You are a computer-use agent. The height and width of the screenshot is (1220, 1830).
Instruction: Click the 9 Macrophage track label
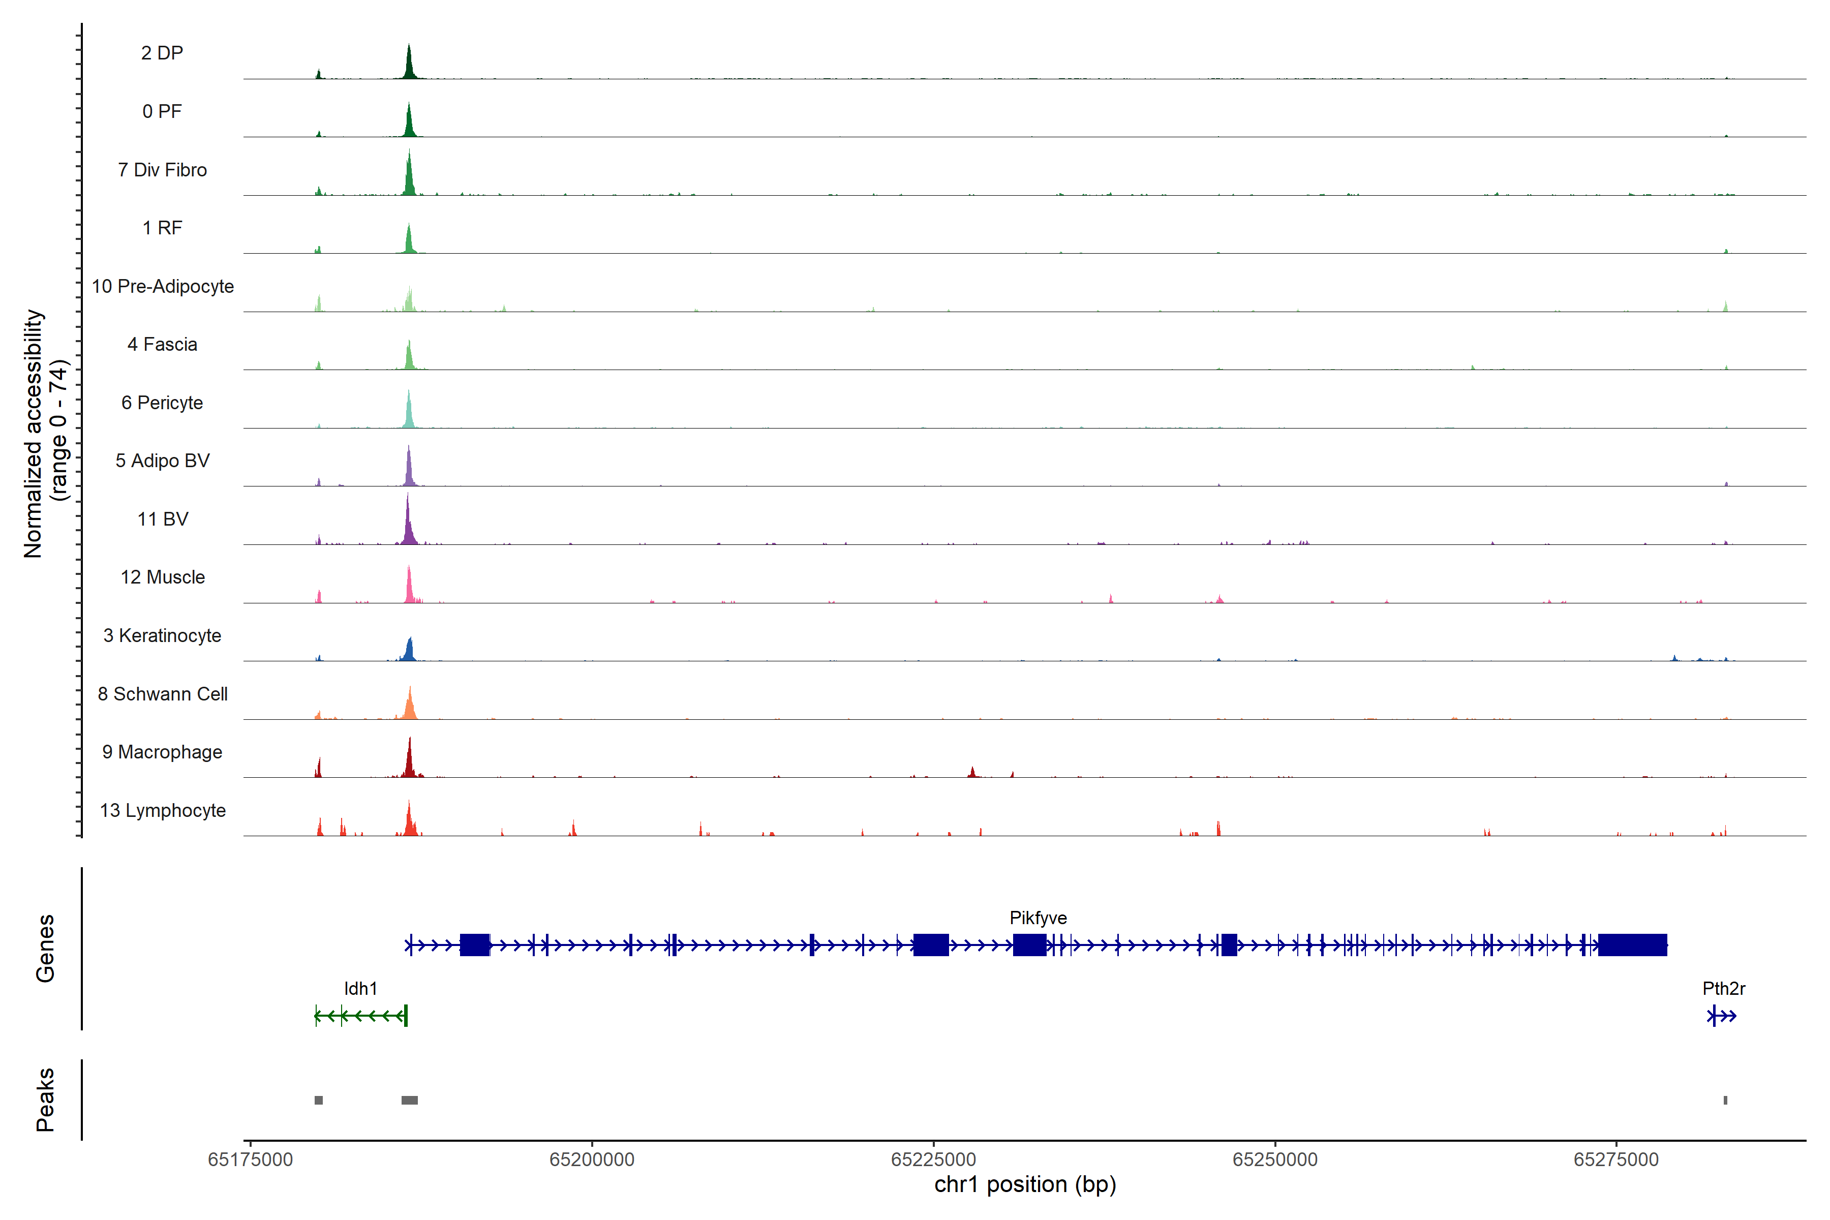pos(163,752)
